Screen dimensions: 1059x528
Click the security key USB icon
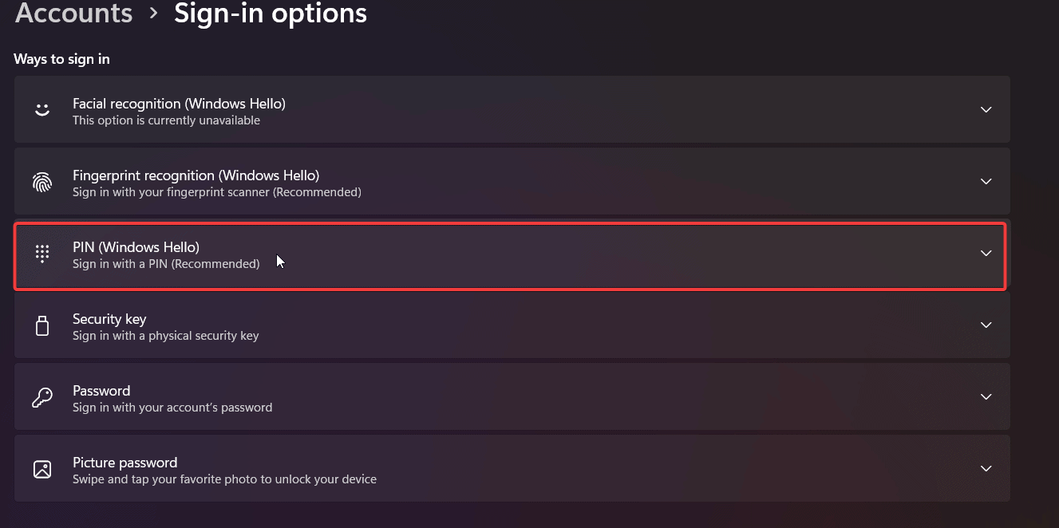coord(42,325)
